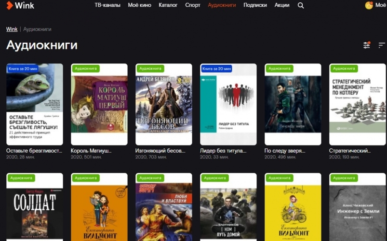Open the Солдат book cover

point(35,207)
